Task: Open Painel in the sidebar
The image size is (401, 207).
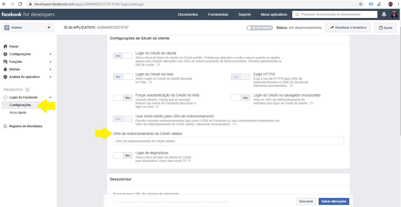Action: 14,47
